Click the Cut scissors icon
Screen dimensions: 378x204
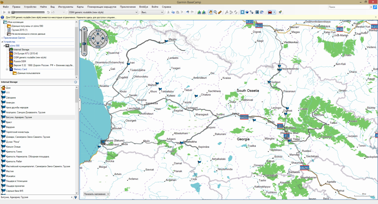168,12
